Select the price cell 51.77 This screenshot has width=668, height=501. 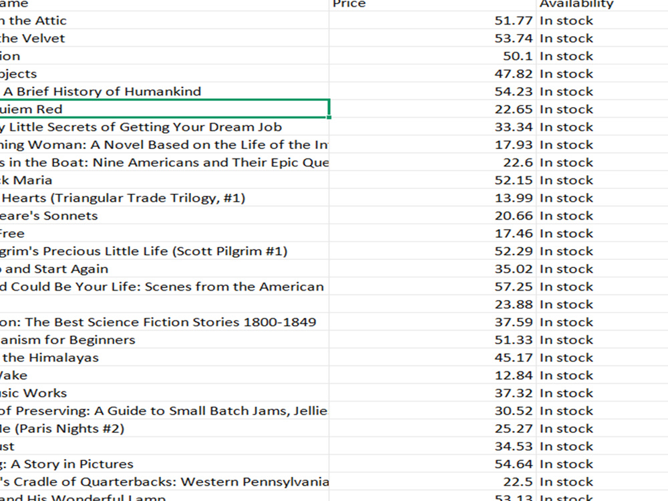(x=432, y=21)
